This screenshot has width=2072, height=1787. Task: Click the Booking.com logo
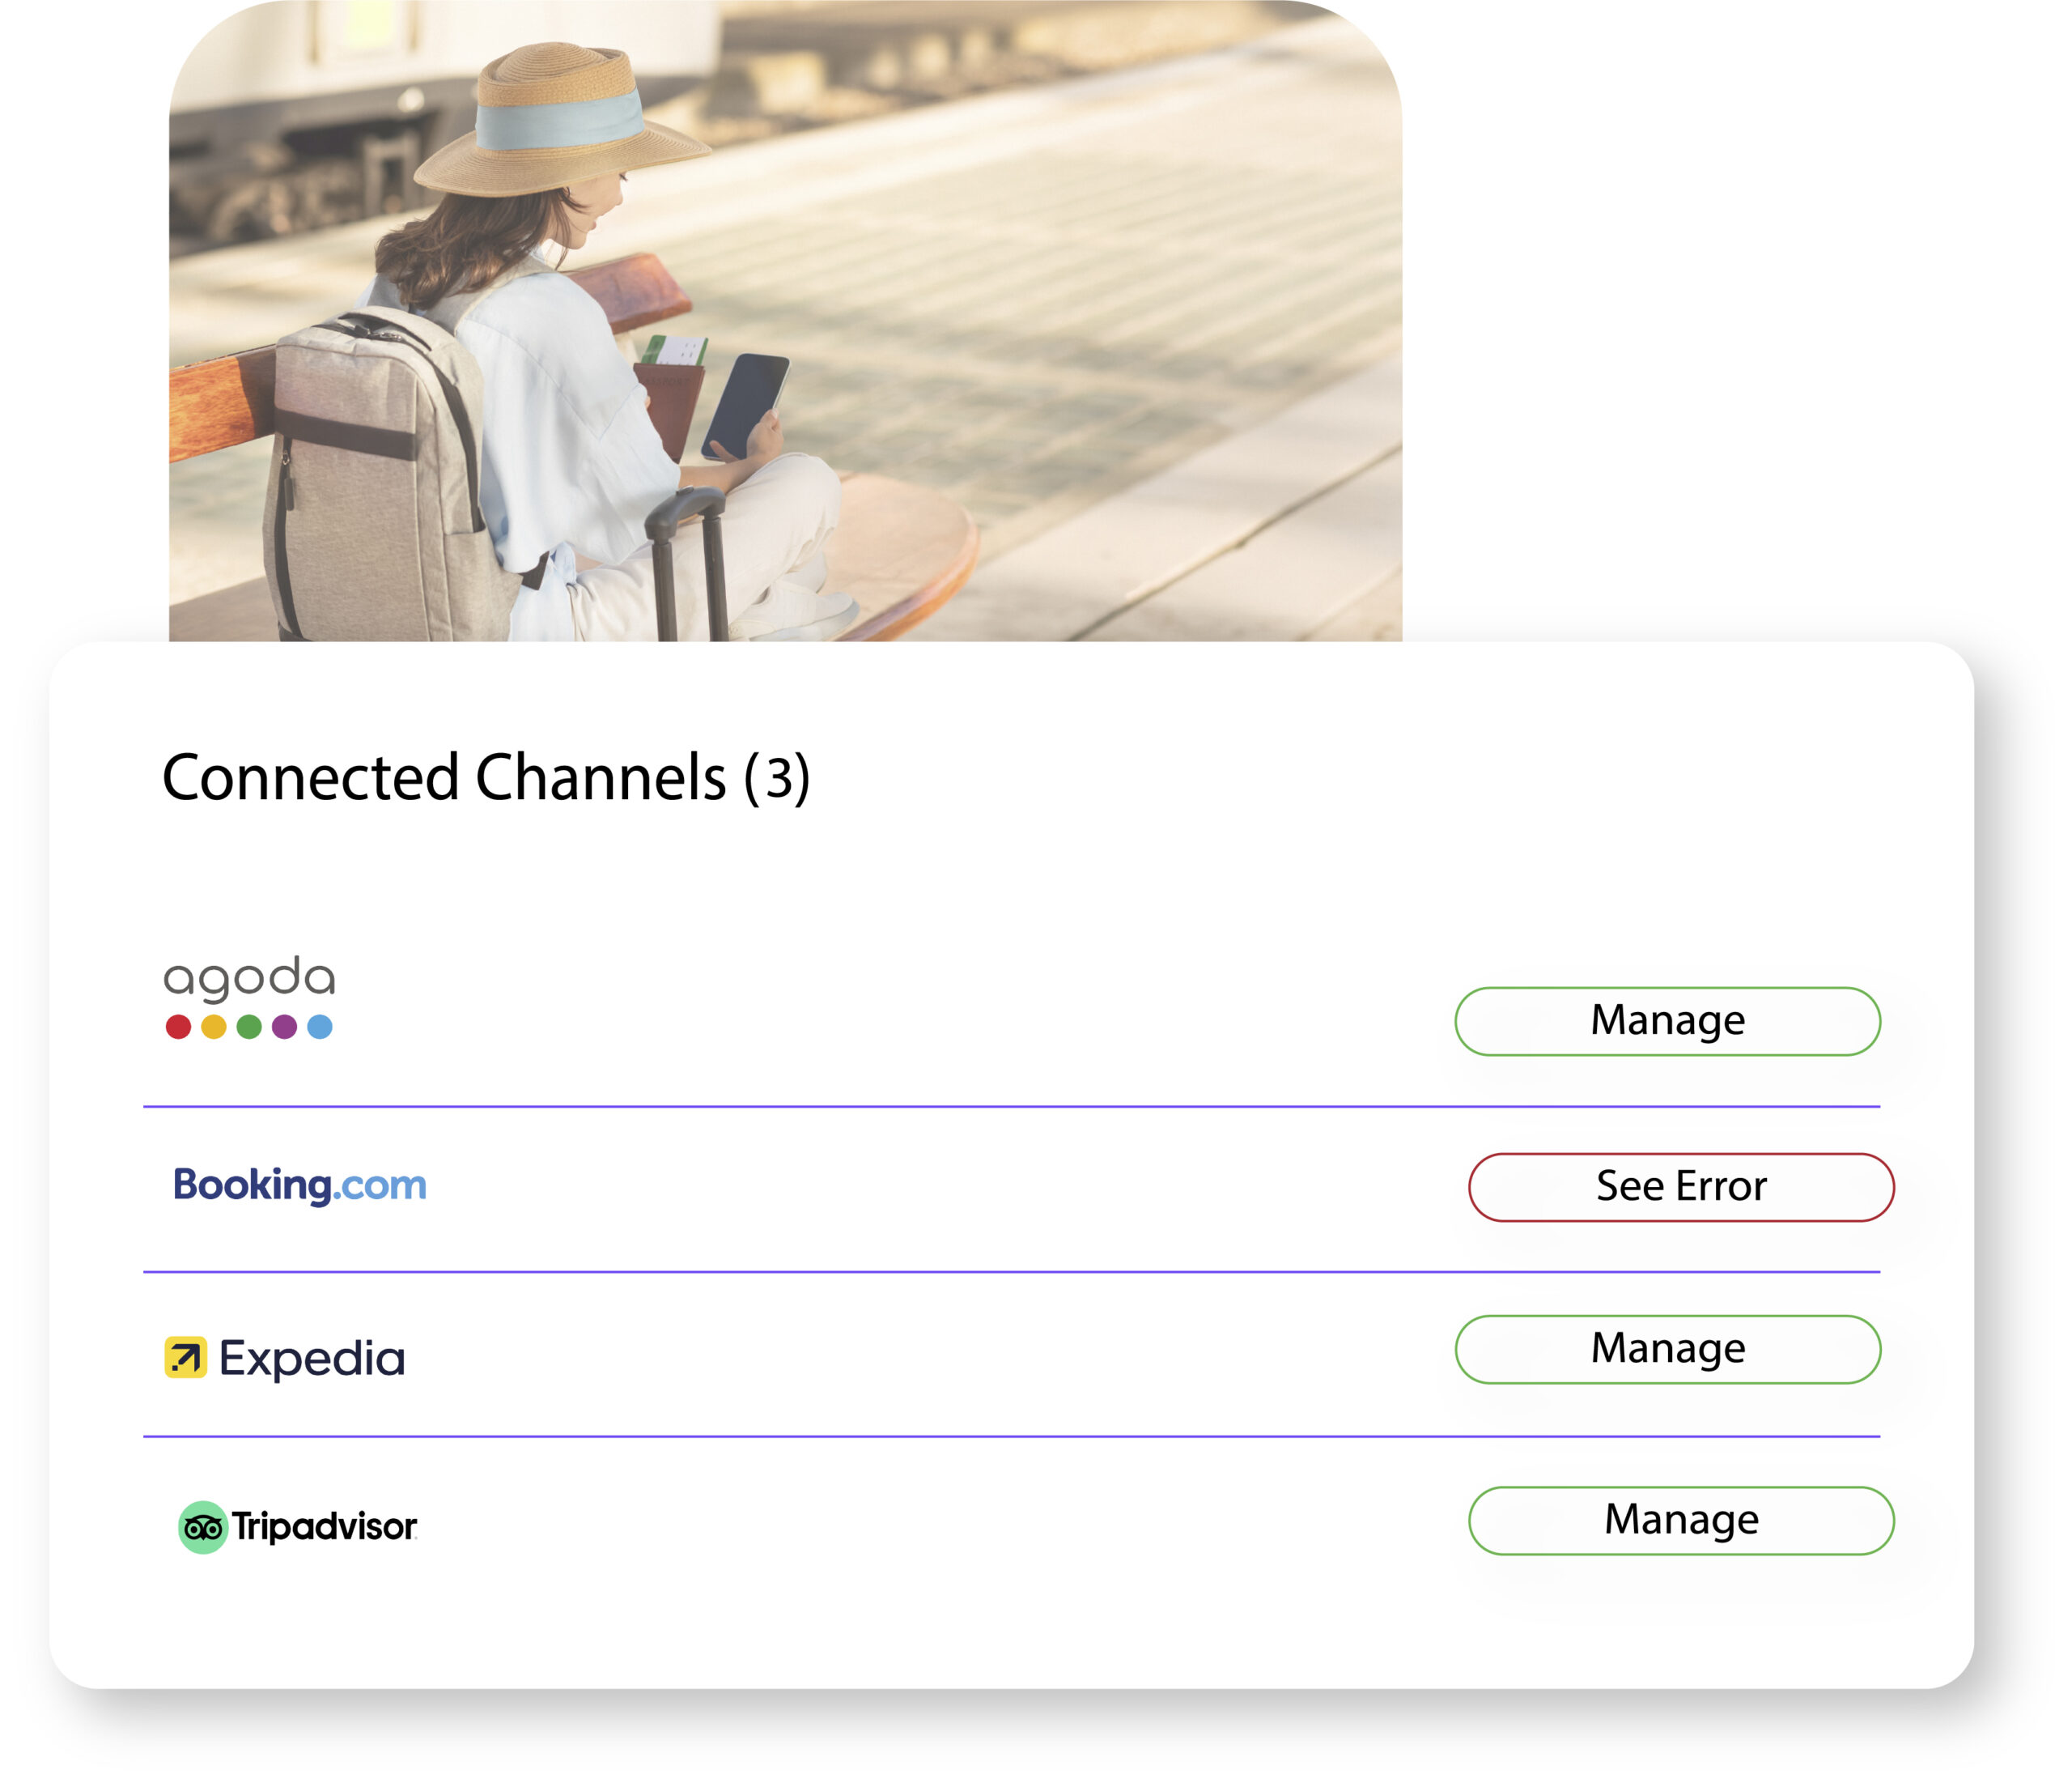click(x=299, y=1185)
